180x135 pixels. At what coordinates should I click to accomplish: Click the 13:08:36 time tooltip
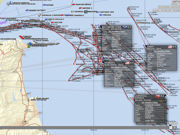[x=173, y=123]
